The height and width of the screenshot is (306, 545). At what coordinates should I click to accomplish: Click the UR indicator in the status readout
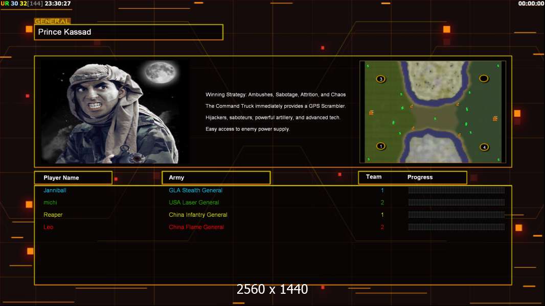click(5, 4)
